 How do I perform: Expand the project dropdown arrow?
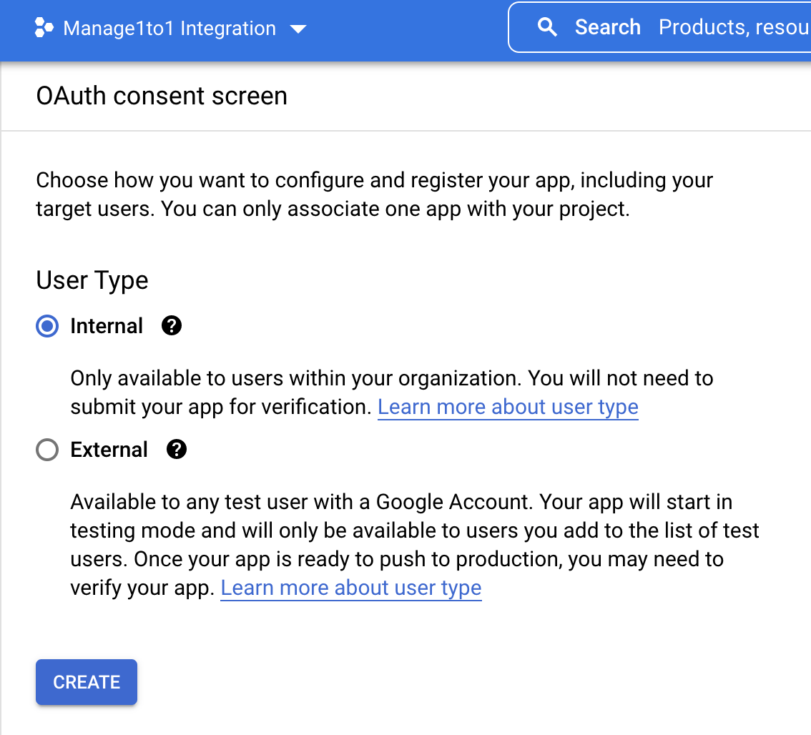[298, 29]
